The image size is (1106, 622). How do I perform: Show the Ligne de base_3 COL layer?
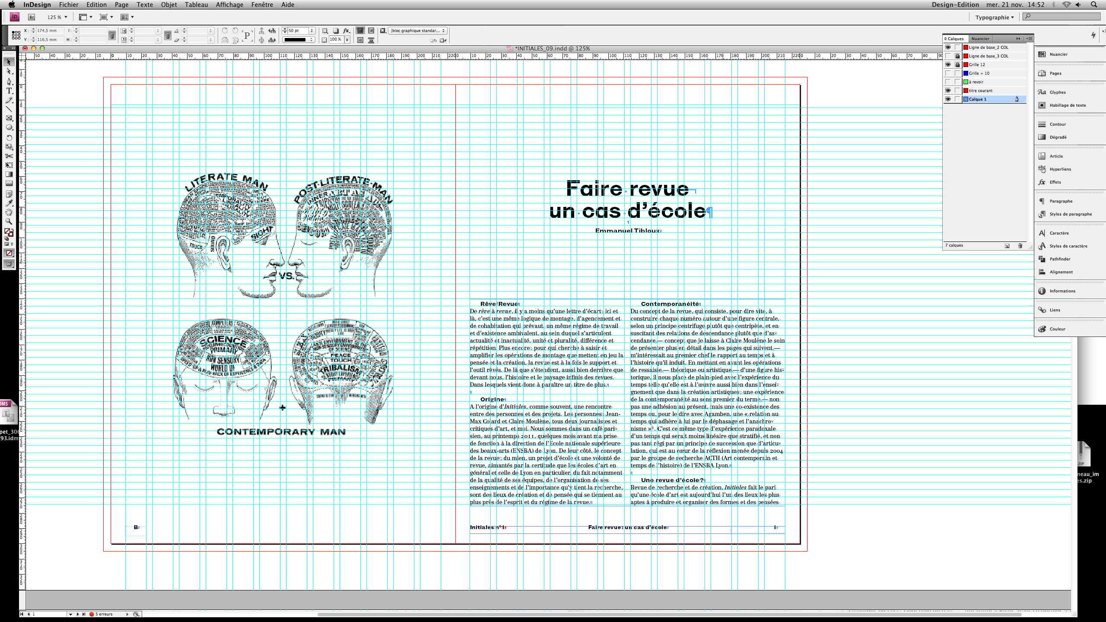click(x=948, y=56)
